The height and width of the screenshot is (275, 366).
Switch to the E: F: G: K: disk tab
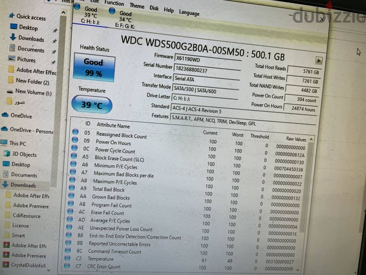(x=124, y=20)
